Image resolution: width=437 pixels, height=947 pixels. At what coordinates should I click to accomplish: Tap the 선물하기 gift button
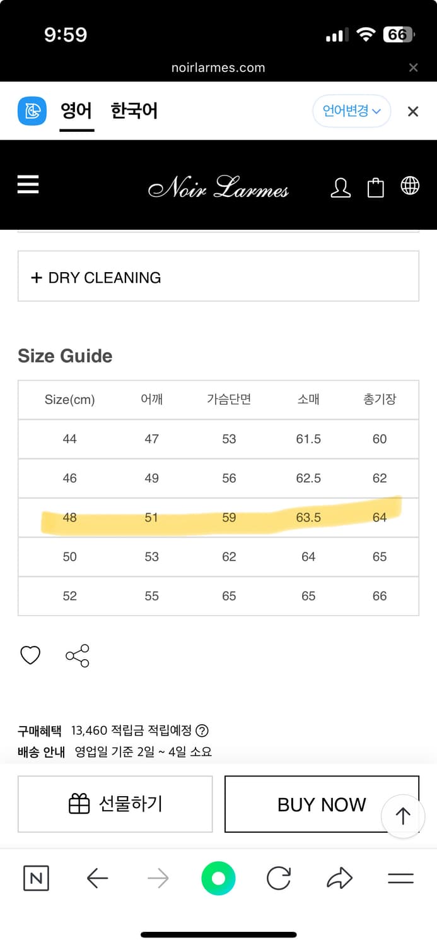[115, 804]
